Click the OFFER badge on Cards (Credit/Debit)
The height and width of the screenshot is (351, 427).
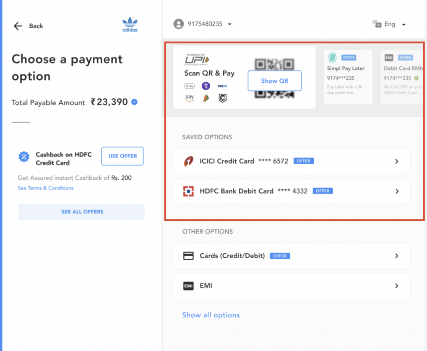(x=280, y=256)
